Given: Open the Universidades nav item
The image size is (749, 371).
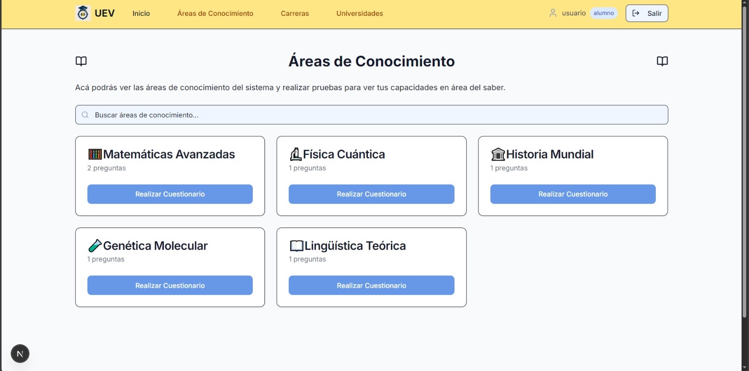Looking at the screenshot, I should (360, 14).
